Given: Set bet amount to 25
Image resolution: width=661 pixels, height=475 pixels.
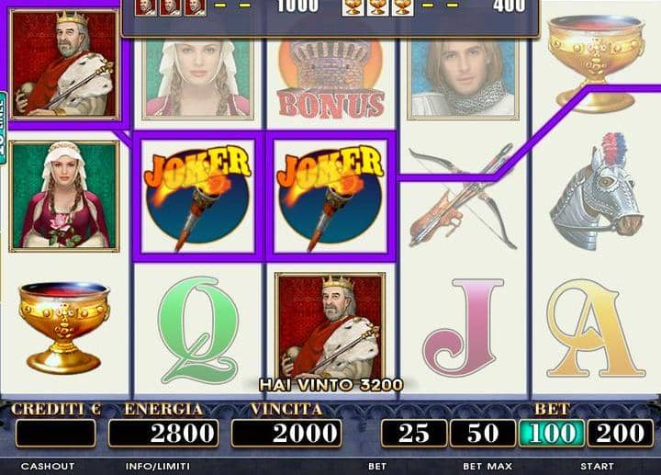Looking at the screenshot, I should (x=413, y=433).
